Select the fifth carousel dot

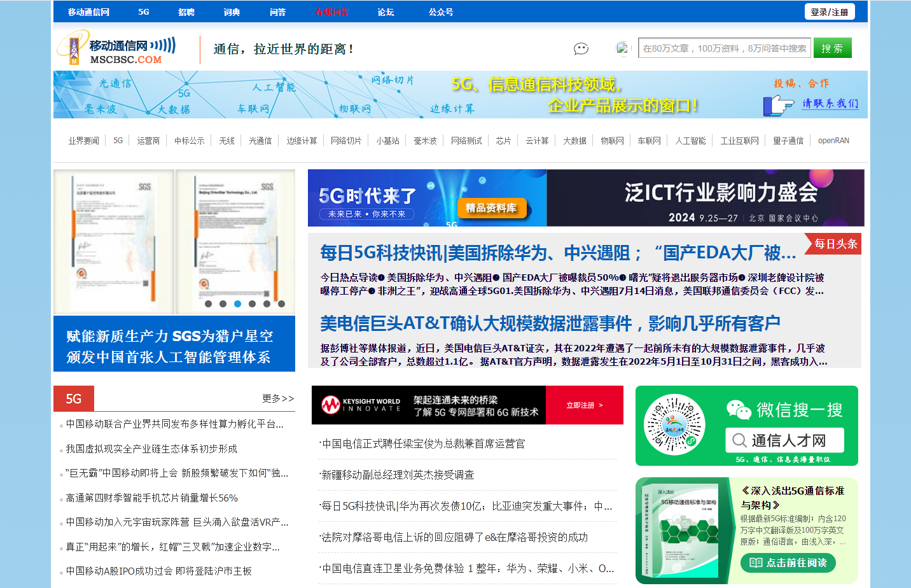[267, 304]
